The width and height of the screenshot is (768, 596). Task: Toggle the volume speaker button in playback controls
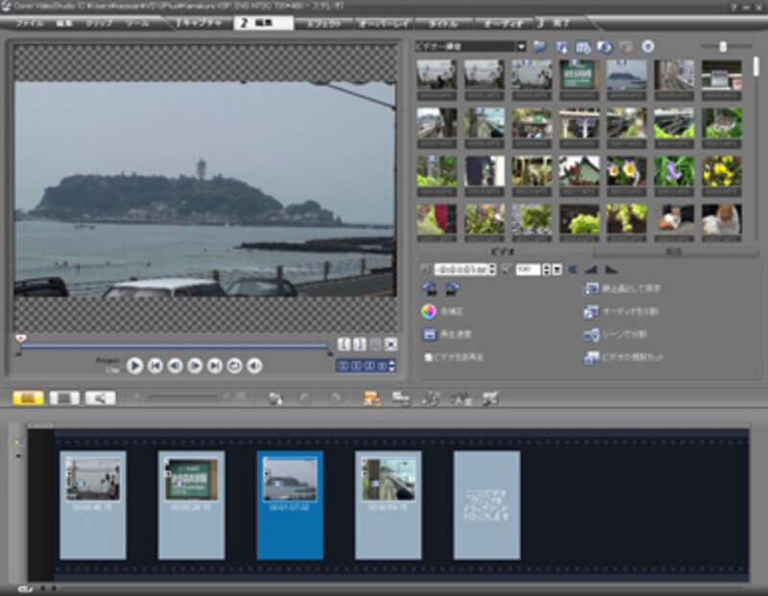tap(254, 365)
